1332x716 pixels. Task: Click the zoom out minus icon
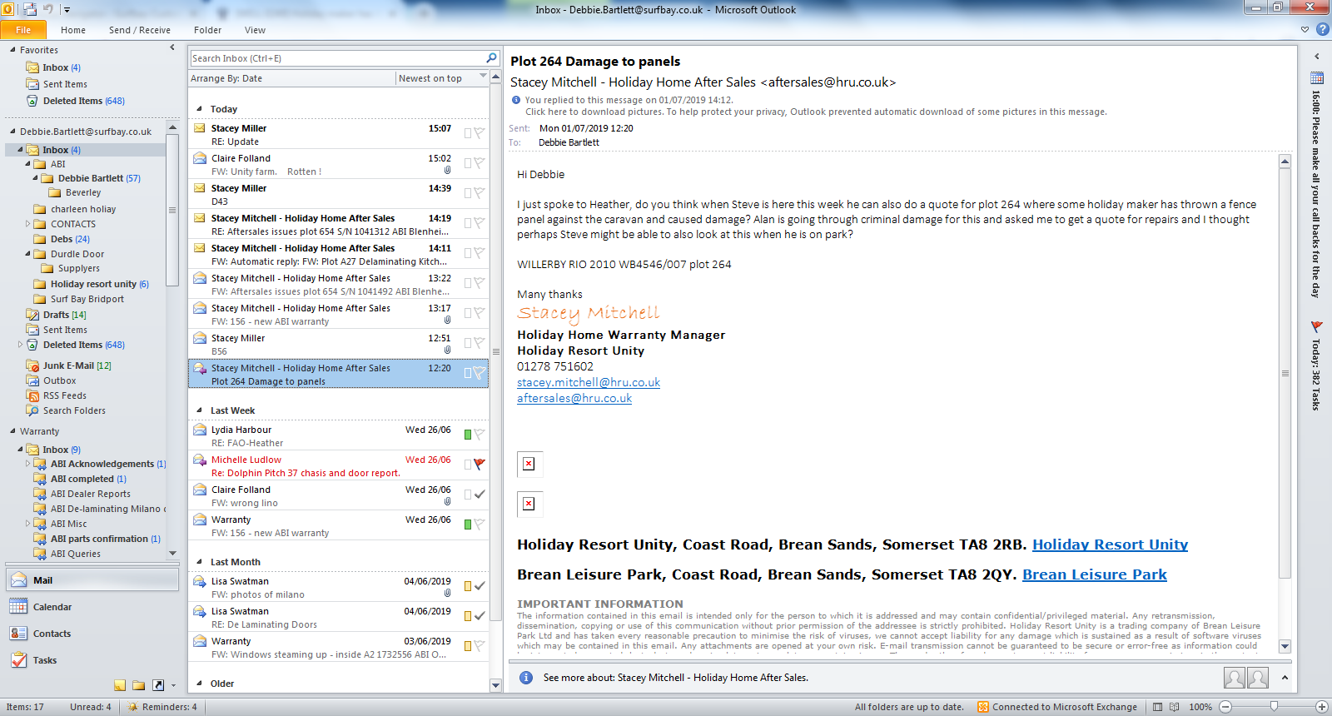coord(1225,707)
